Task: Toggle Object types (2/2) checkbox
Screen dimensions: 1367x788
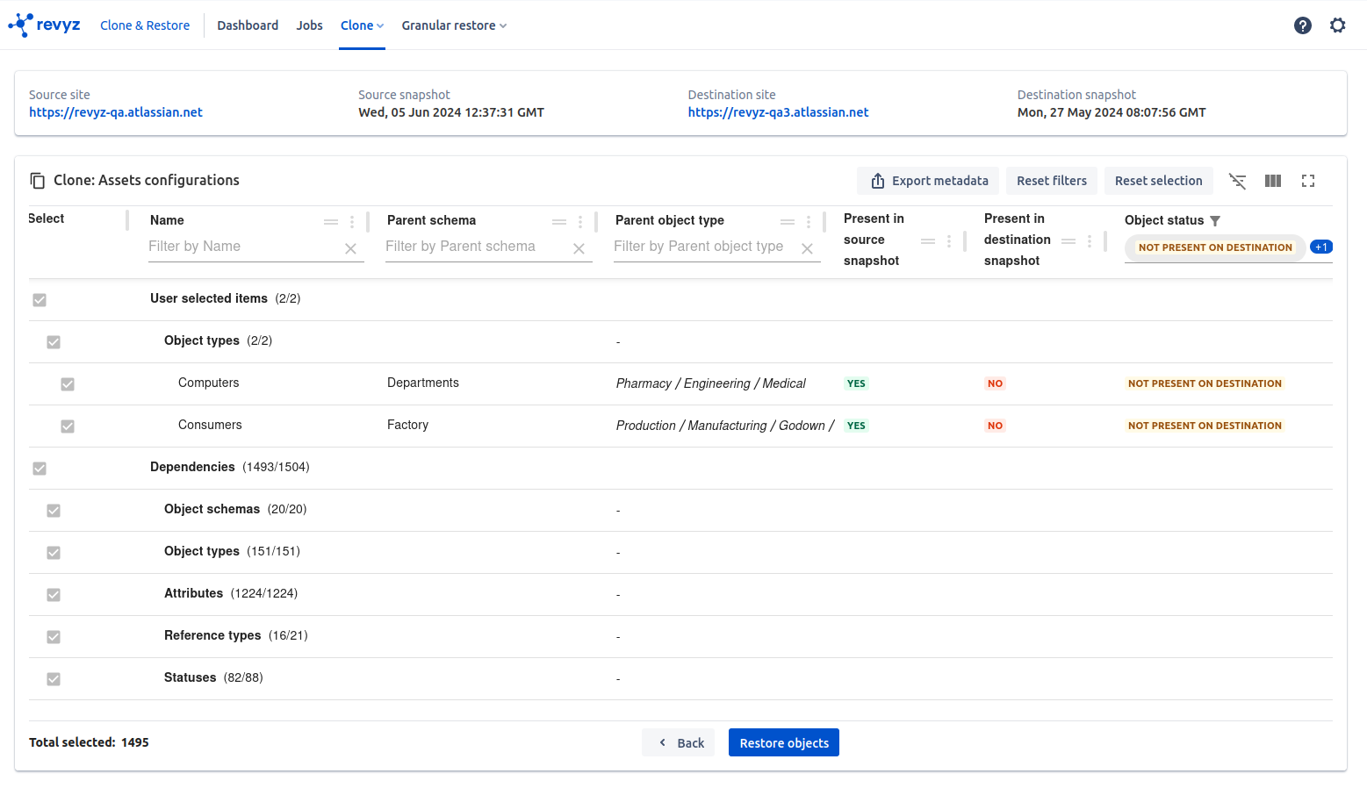Action: point(54,342)
